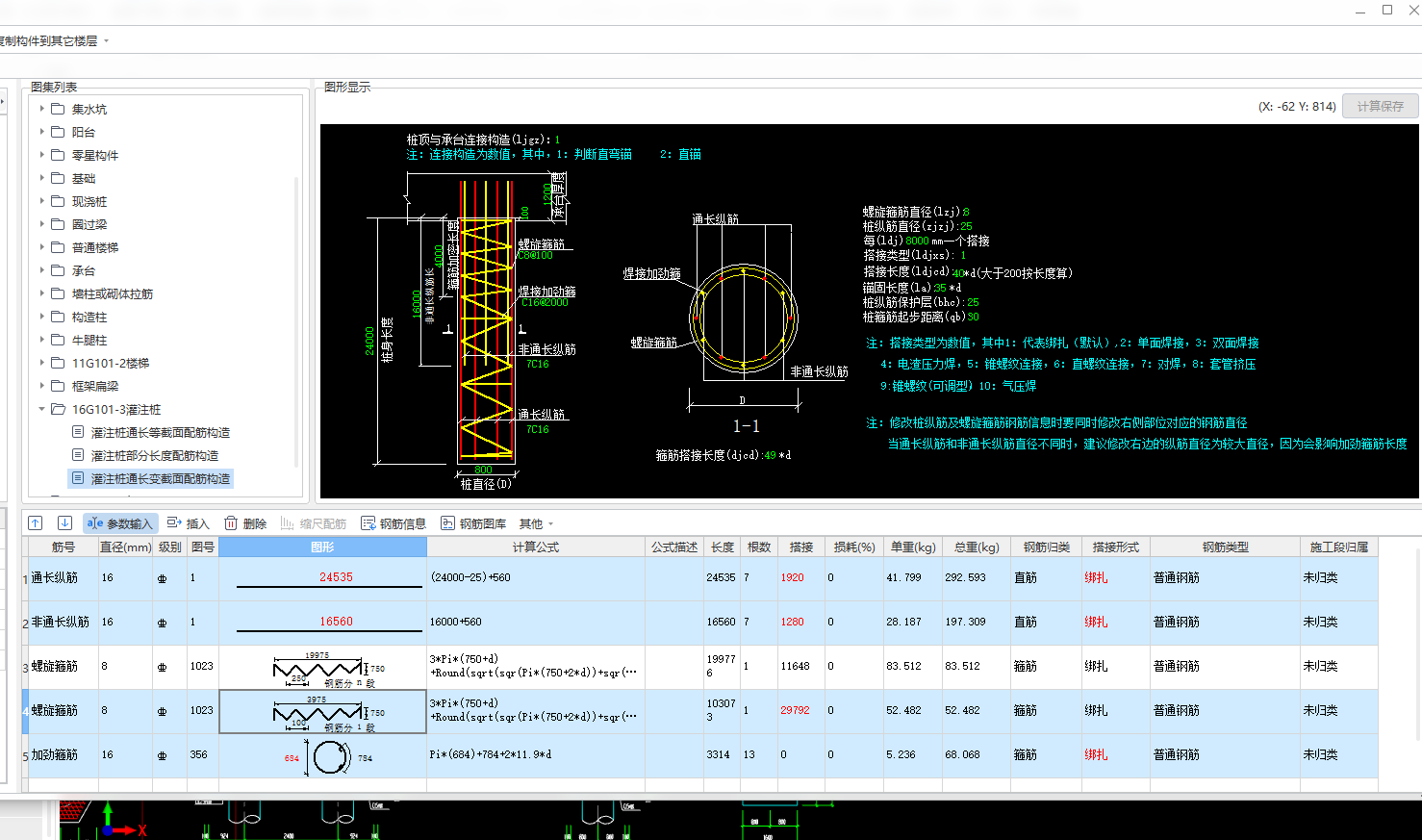
Task: Click the 16560 bar shape graphic
Action: [329, 623]
